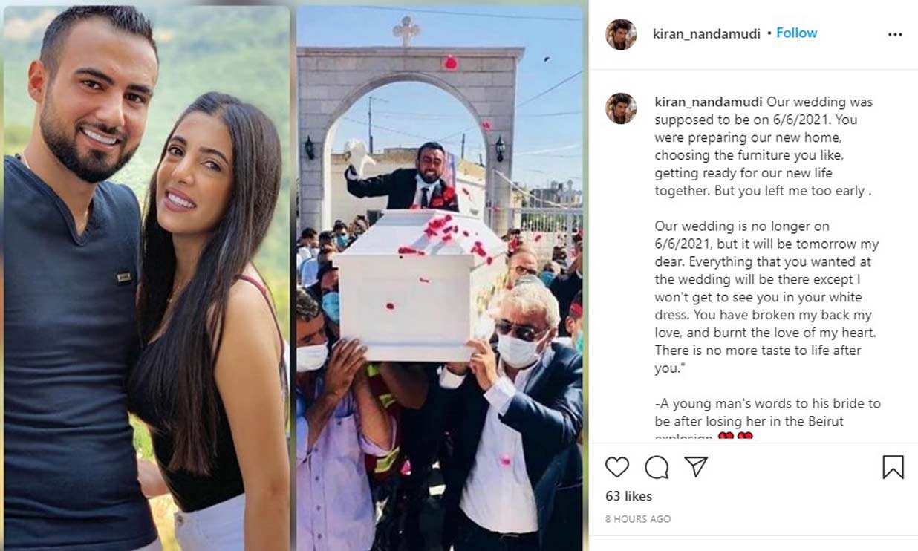This screenshot has width=918, height=551.
Task: Share post using paper plane icon
Action: click(x=696, y=466)
